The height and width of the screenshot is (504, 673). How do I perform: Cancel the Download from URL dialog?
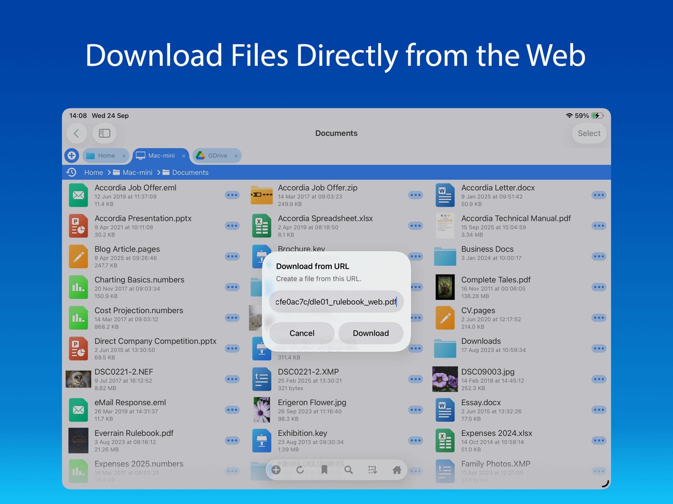302,333
